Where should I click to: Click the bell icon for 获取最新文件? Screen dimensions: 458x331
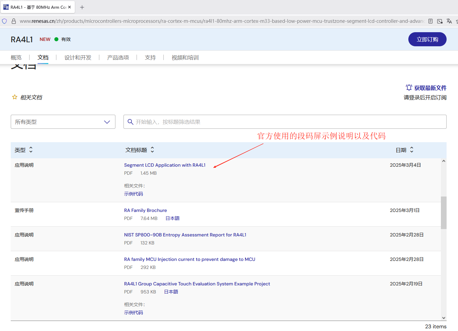coord(409,88)
